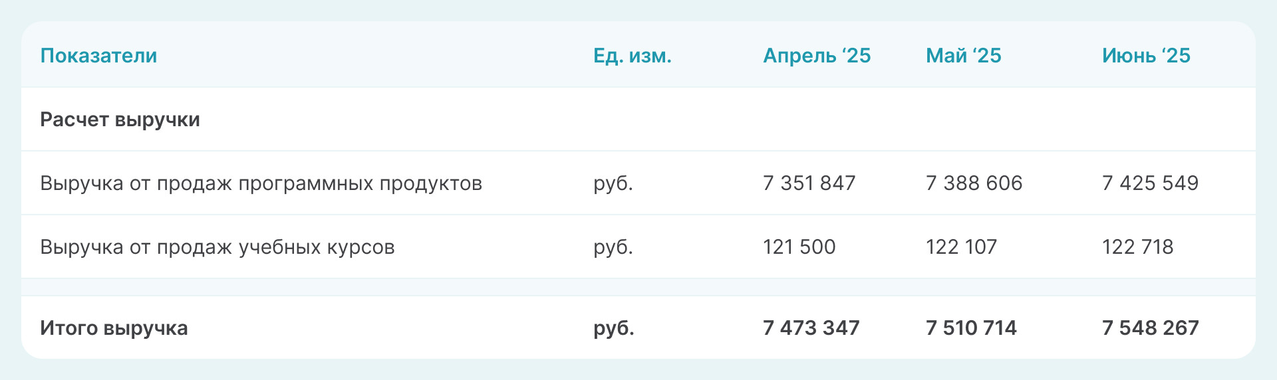
Task: Select April total revenue 7 473 347
Action: (x=811, y=328)
